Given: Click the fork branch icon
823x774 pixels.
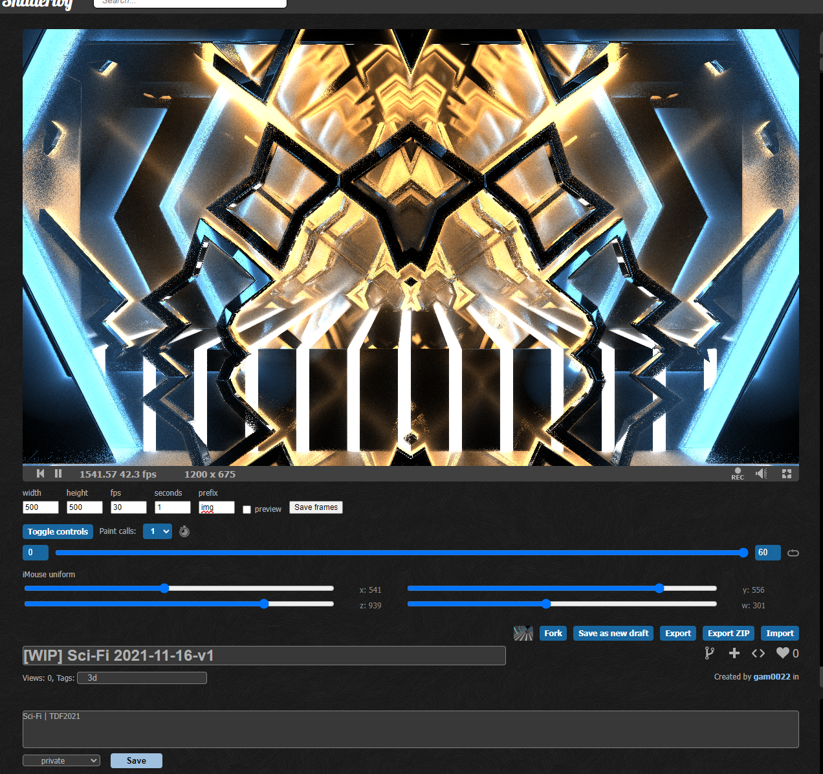Looking at the screenshot, I should 709,653.
